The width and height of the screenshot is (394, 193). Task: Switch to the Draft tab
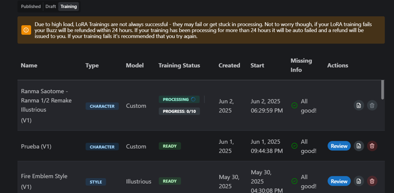[51, 6]
